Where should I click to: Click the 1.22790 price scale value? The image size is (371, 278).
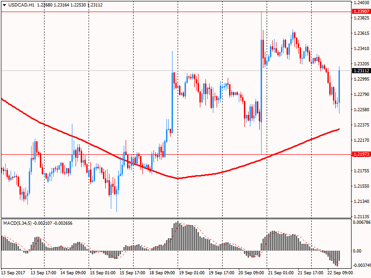[x=362, y=95]
